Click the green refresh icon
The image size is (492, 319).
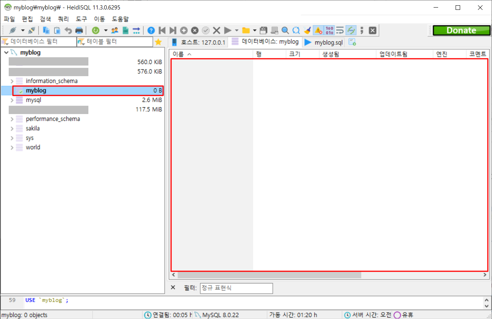point(96,30)
